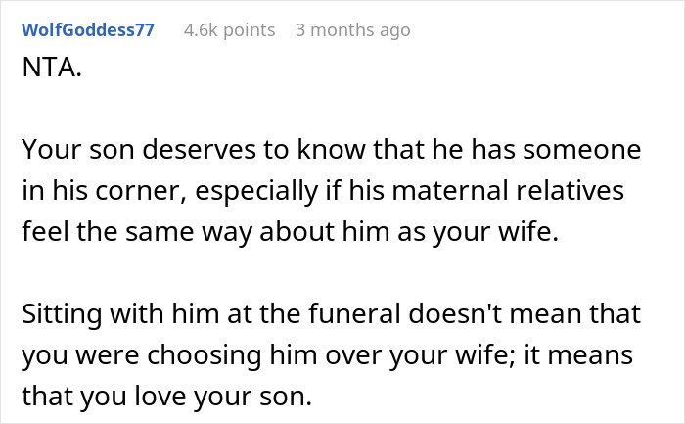Open WolfGoddess77 user profile link
The image size is (685, 424).
coord(87,30)
